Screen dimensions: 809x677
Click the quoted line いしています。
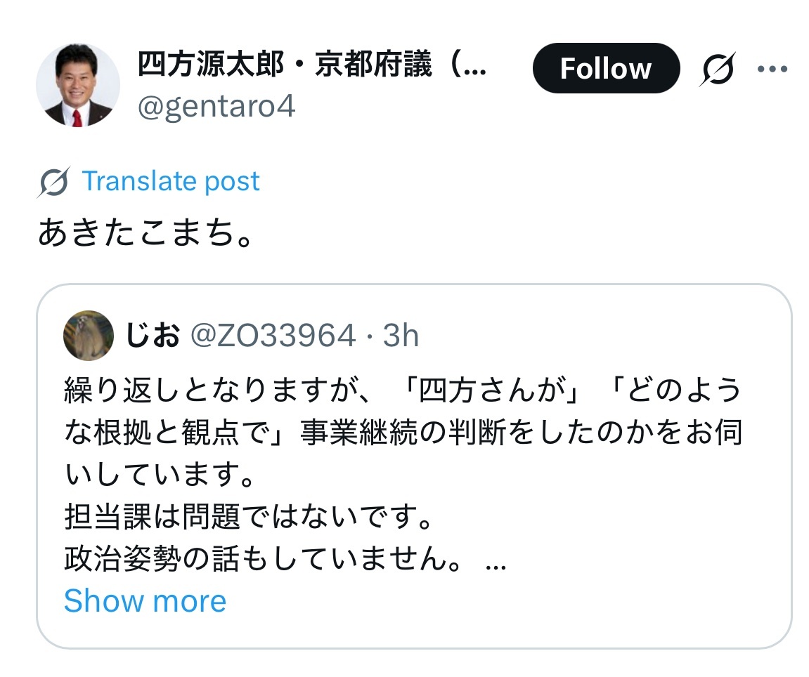pos(159,477)
